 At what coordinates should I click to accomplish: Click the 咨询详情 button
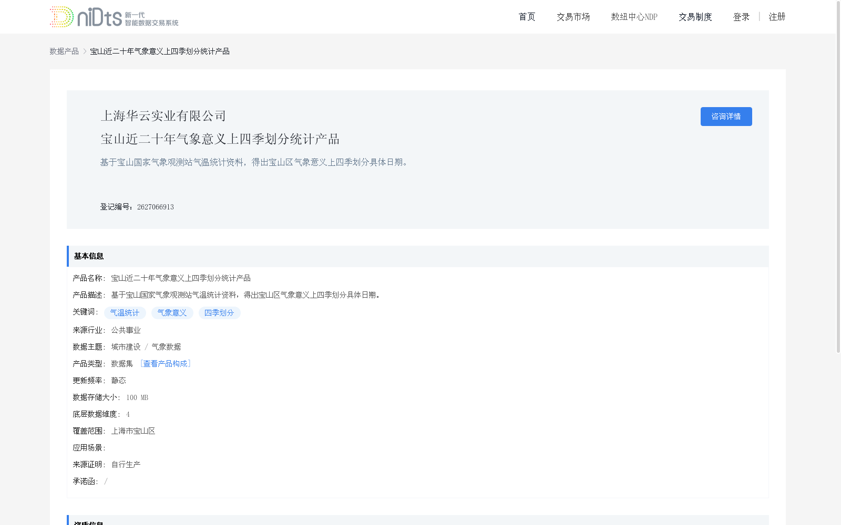(726, 117)
